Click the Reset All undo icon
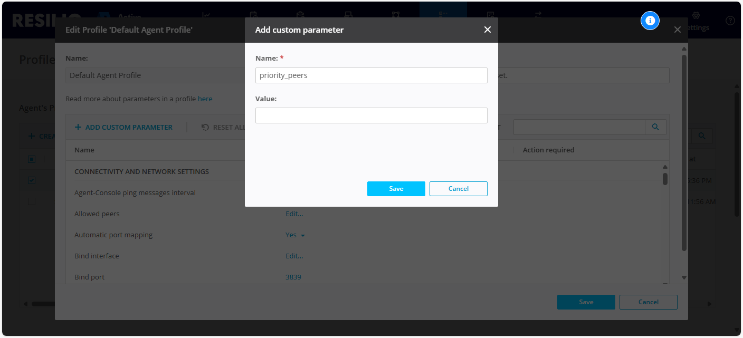743x338 pixels. pyautogui.click(x=205, y=127)
